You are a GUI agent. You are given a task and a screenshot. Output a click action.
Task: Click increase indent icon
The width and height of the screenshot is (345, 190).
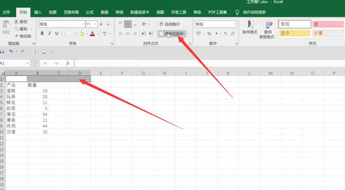pyautogui.click(x=151, y=33)
